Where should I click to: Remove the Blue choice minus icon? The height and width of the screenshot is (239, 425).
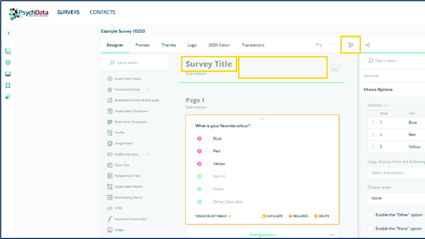pos(199,139)
